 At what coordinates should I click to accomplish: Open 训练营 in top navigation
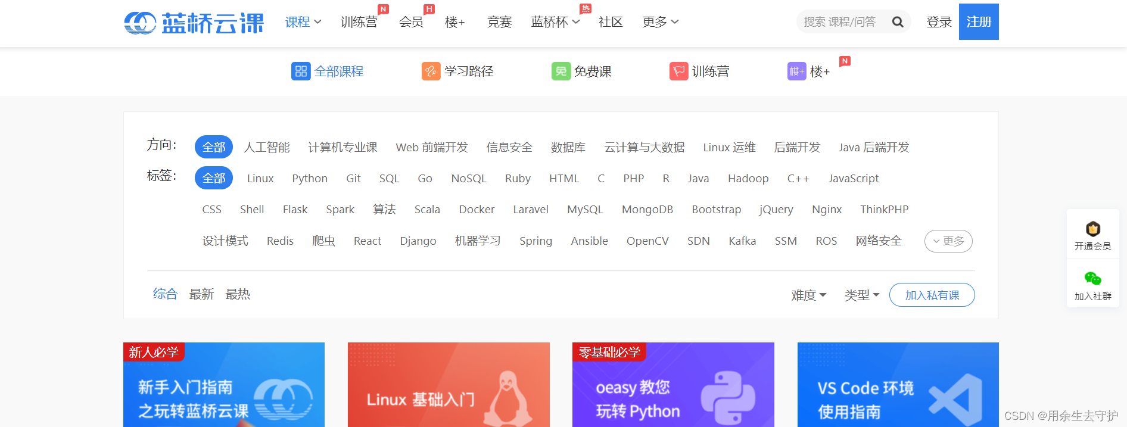(x=359, y=22)
